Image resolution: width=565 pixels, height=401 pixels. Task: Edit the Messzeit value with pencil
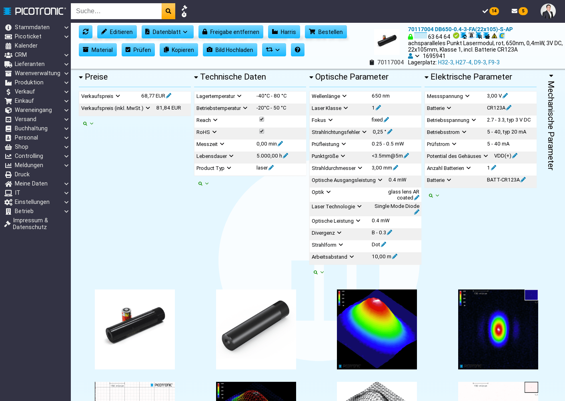[x=280, y=144]
